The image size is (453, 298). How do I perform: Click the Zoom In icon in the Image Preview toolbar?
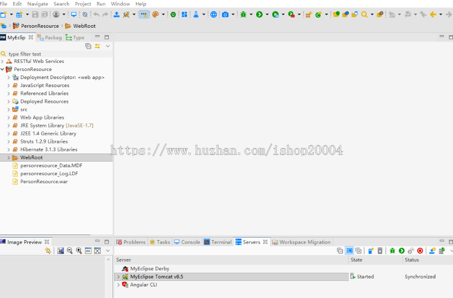coord(79,251)
